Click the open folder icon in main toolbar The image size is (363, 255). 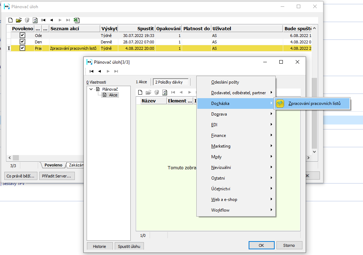click(x=19, y=20)
